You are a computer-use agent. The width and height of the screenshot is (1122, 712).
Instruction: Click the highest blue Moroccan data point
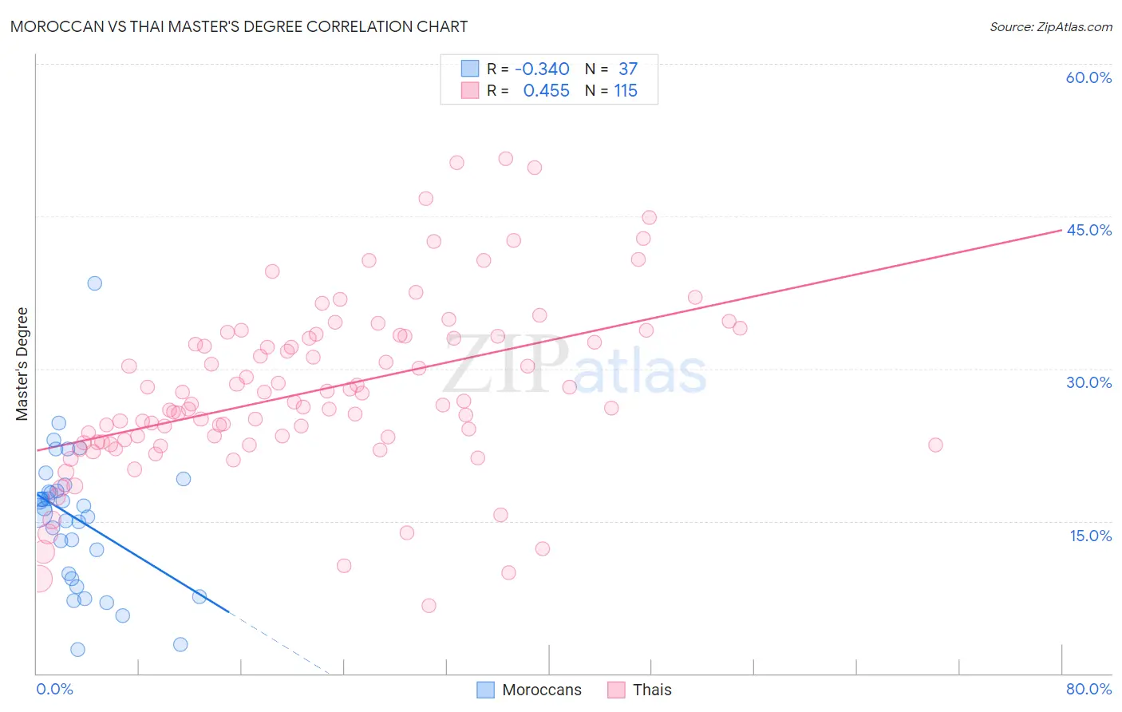click(x=94, y=283)
